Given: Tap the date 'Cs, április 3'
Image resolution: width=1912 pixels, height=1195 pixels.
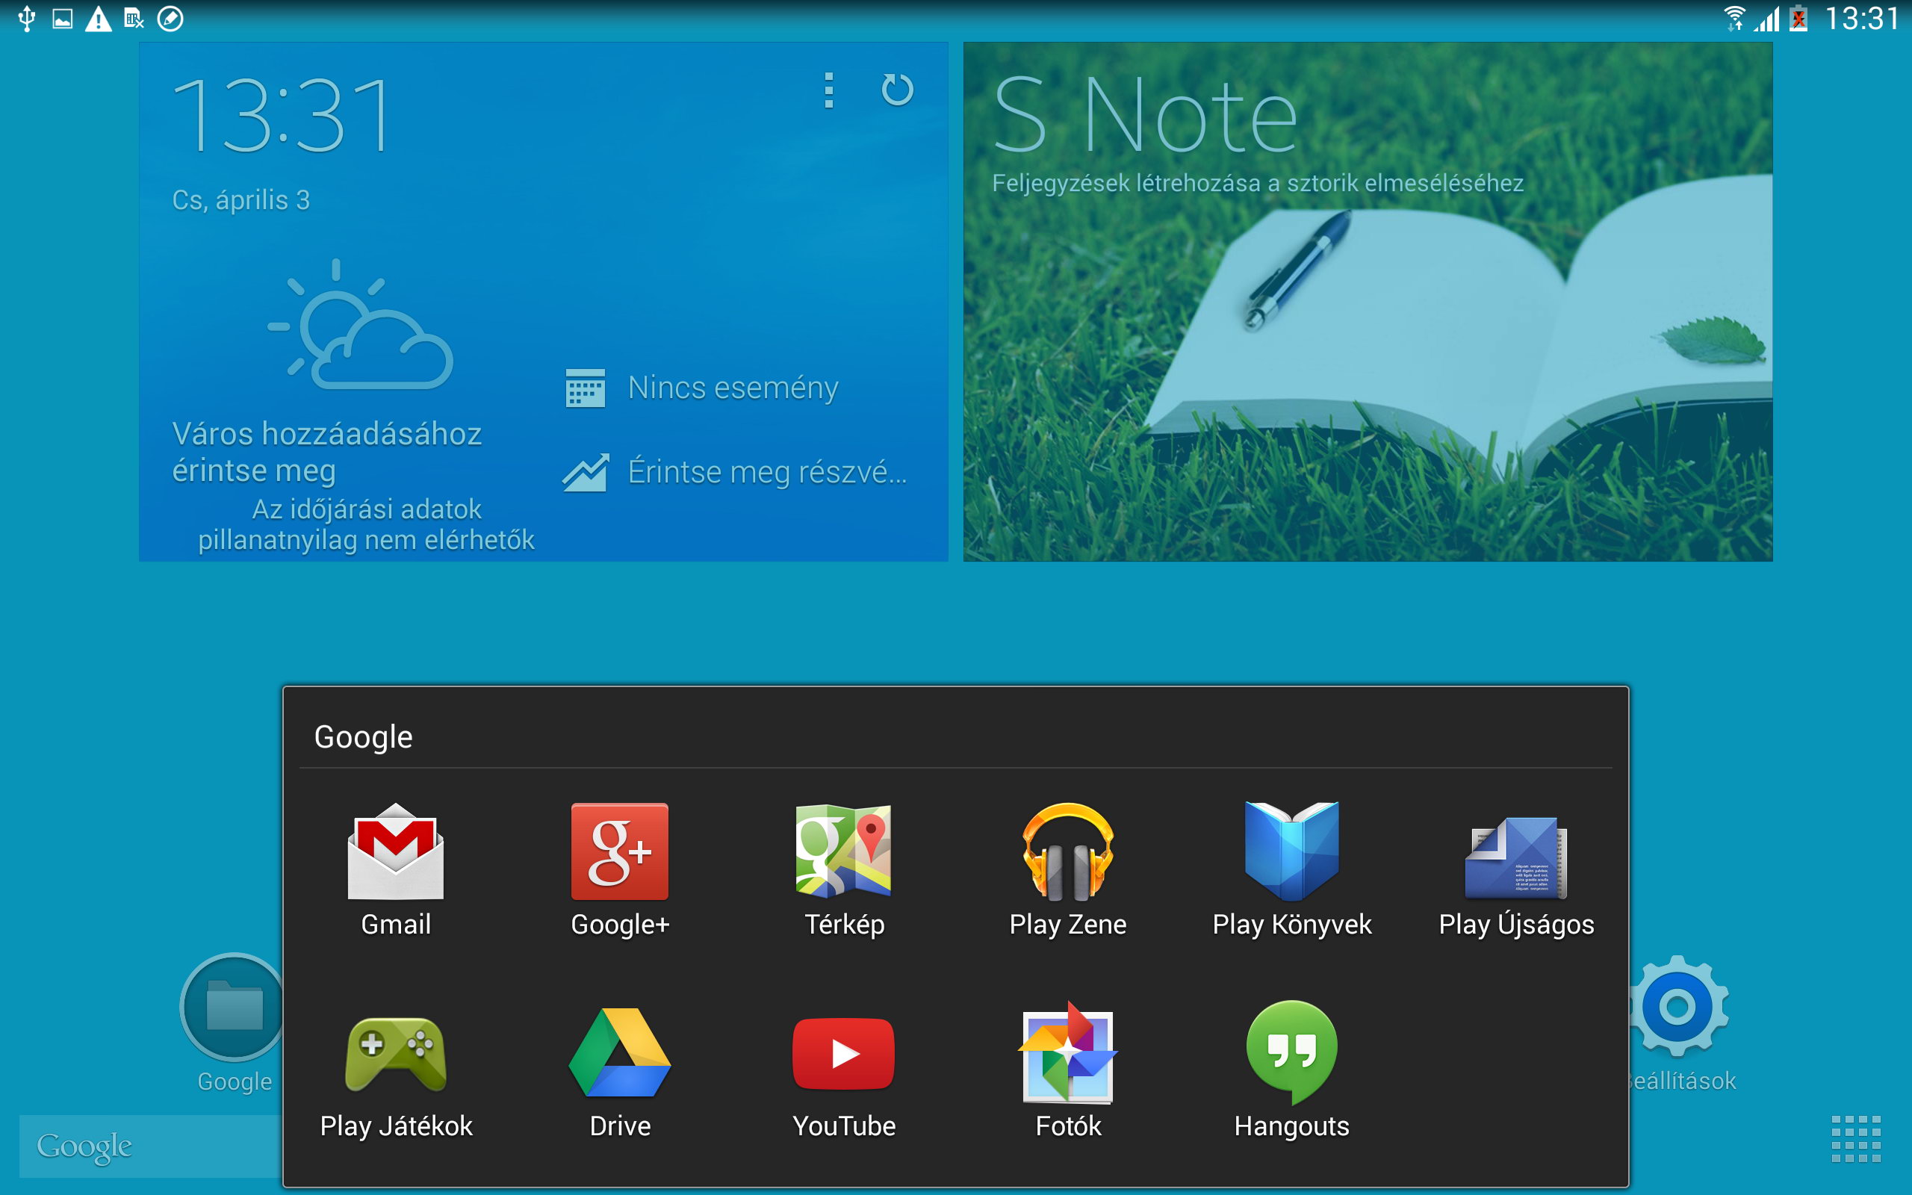Looking at the screenshot, I should pos(241,200).
